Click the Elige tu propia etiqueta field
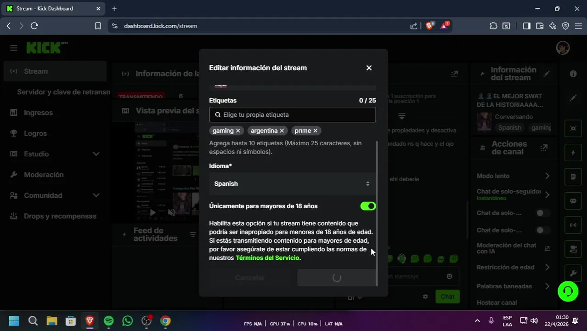 (x=292, y=115)
